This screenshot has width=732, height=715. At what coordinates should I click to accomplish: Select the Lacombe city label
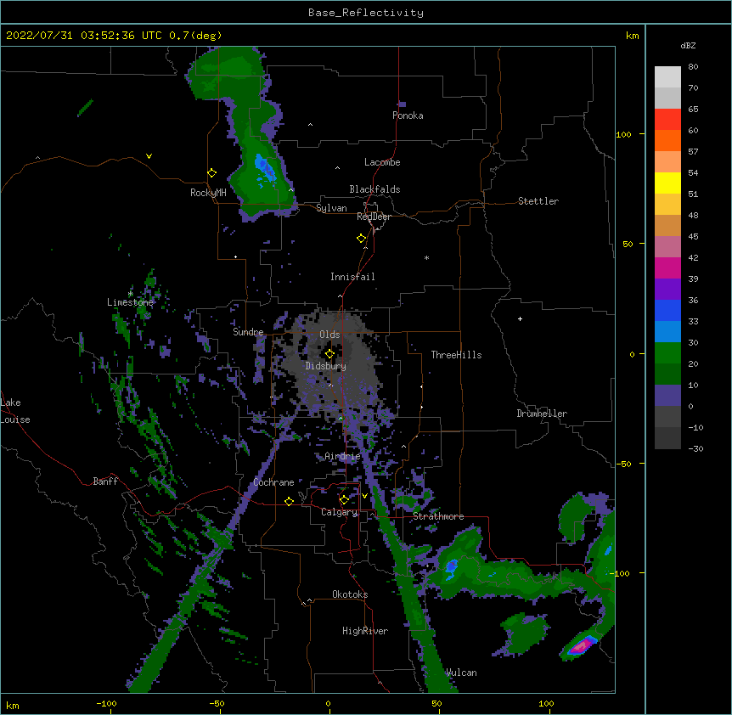tap(382, 162)
